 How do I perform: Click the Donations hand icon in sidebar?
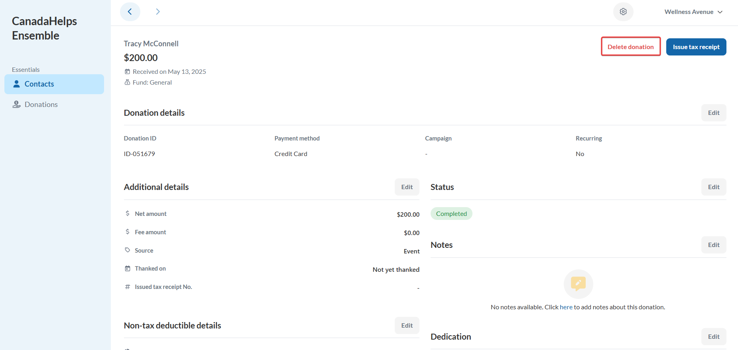pyautogui.click(x=16, y=104)
